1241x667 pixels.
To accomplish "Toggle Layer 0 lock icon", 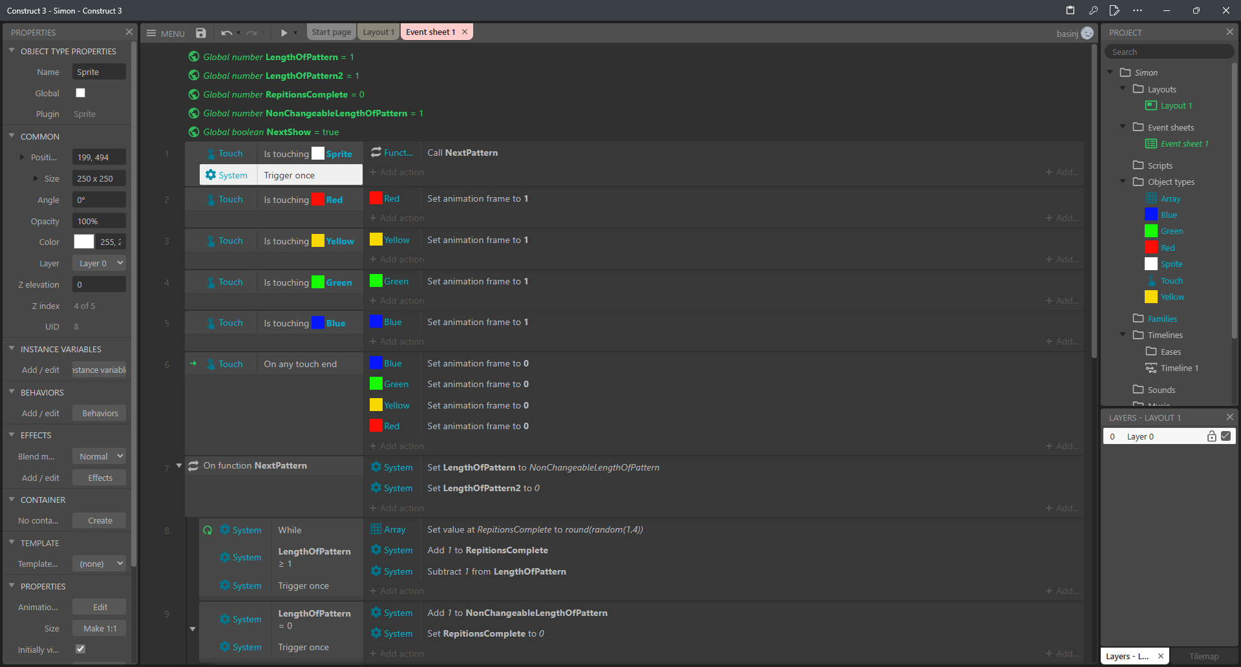I will click(1212, 436).
